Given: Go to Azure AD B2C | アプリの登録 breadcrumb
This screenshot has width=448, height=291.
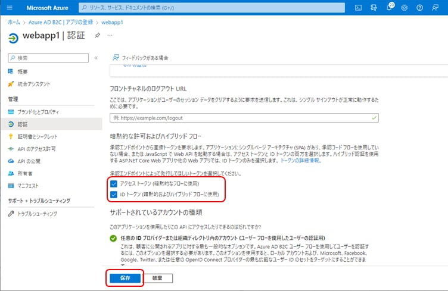Looking at the screenshot, I should (x=61, y=22).
